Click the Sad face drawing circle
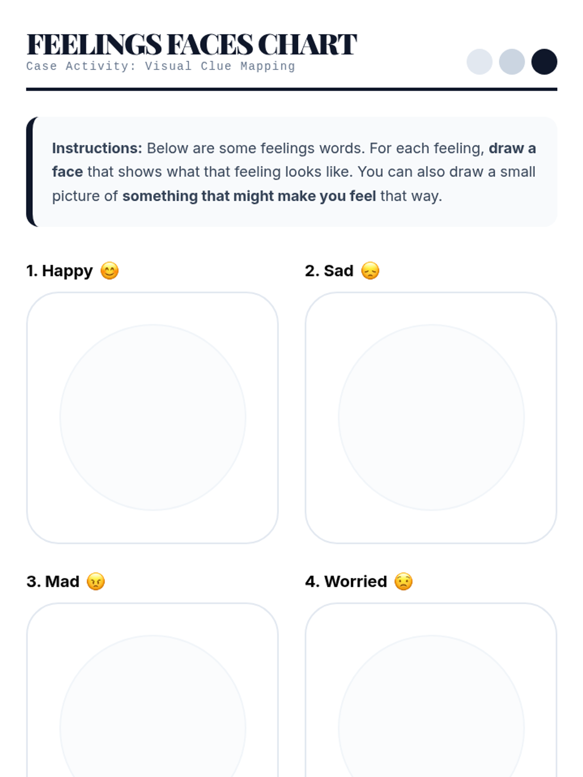Viewport: 583px width, 777px height. (x=431, y=417)
